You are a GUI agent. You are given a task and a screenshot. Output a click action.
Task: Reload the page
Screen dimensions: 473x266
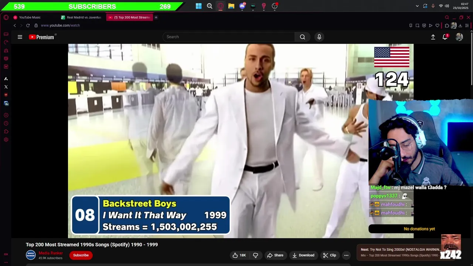[28, 25]
